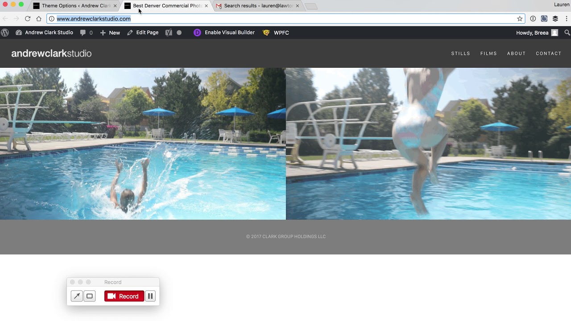Open the FILMS menu item
This screenshot has height=321, width=571.
tap(488, 53)
